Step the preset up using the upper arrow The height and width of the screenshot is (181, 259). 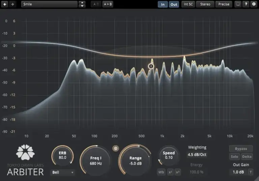[82, 2]
